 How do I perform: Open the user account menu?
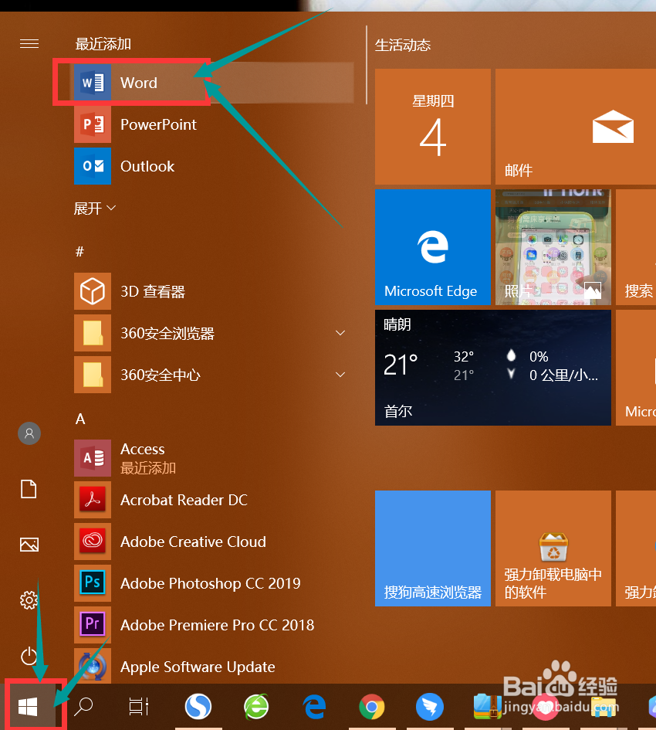pos(29,433)
